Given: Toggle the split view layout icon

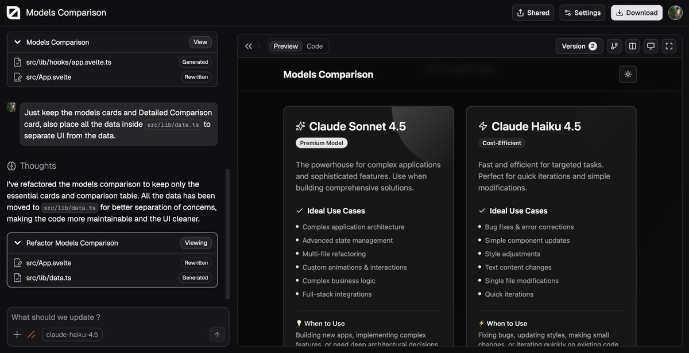Looking at the screenshot, I should [x=633, y=46].
